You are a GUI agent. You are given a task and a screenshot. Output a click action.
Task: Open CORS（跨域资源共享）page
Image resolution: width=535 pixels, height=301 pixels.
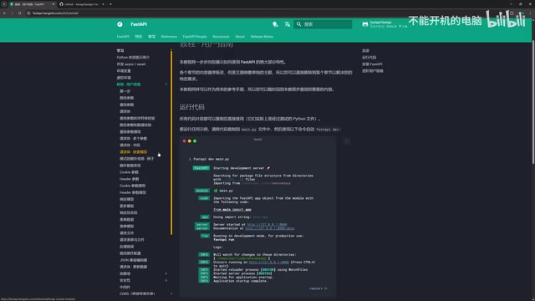pos(137,293)
